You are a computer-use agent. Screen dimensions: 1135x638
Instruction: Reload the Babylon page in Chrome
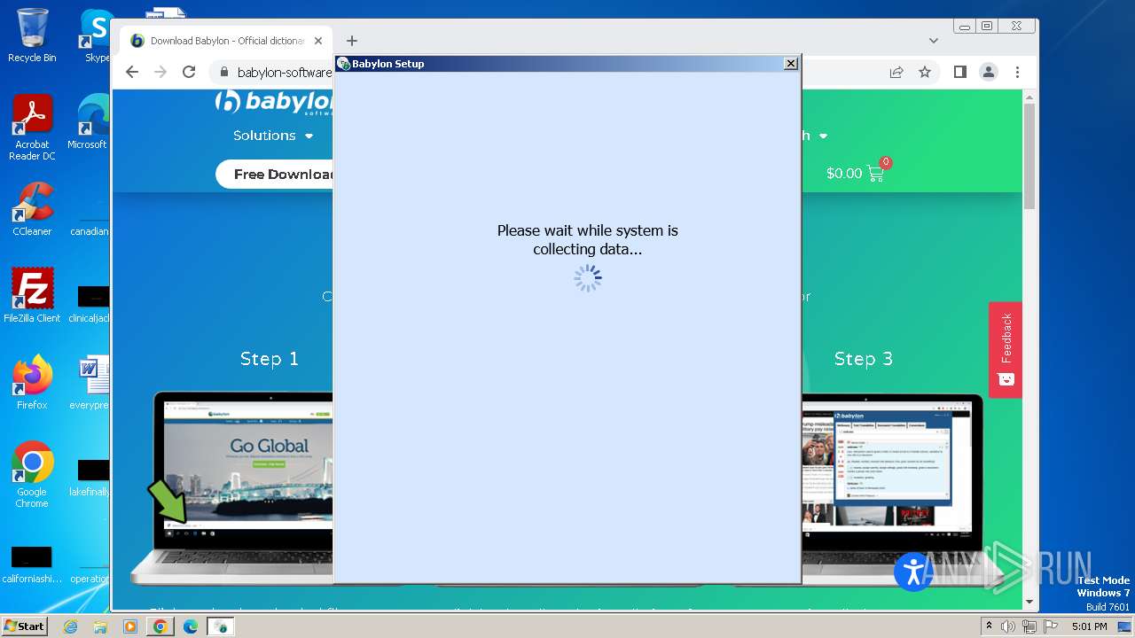click(x=189, y=72)
